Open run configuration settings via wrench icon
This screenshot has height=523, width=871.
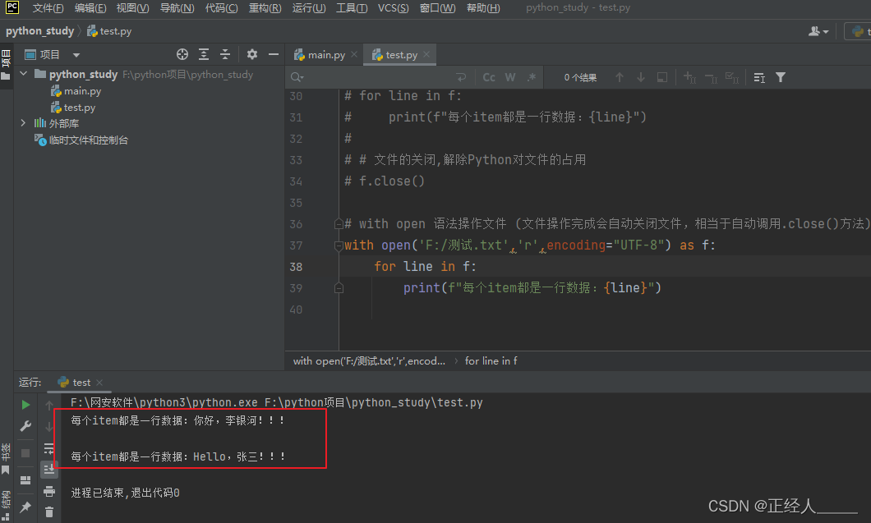[x=25, y=425]
